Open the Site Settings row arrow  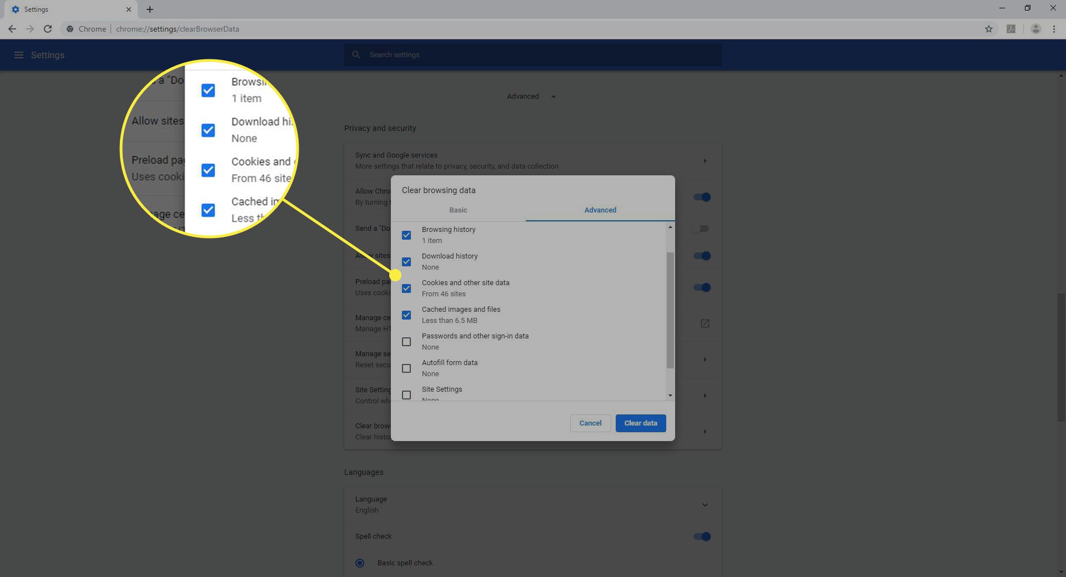[x=705, y=396]
